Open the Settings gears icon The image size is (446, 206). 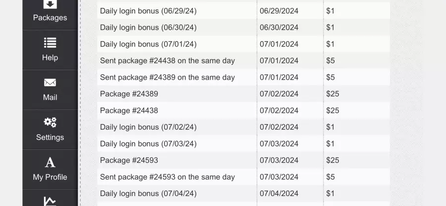[50, 122]
